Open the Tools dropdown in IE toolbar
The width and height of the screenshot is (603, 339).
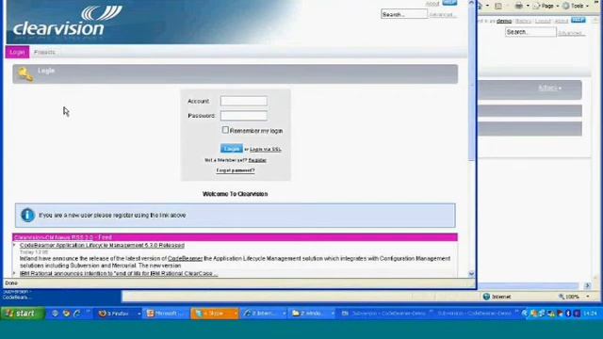pos(577,6)
